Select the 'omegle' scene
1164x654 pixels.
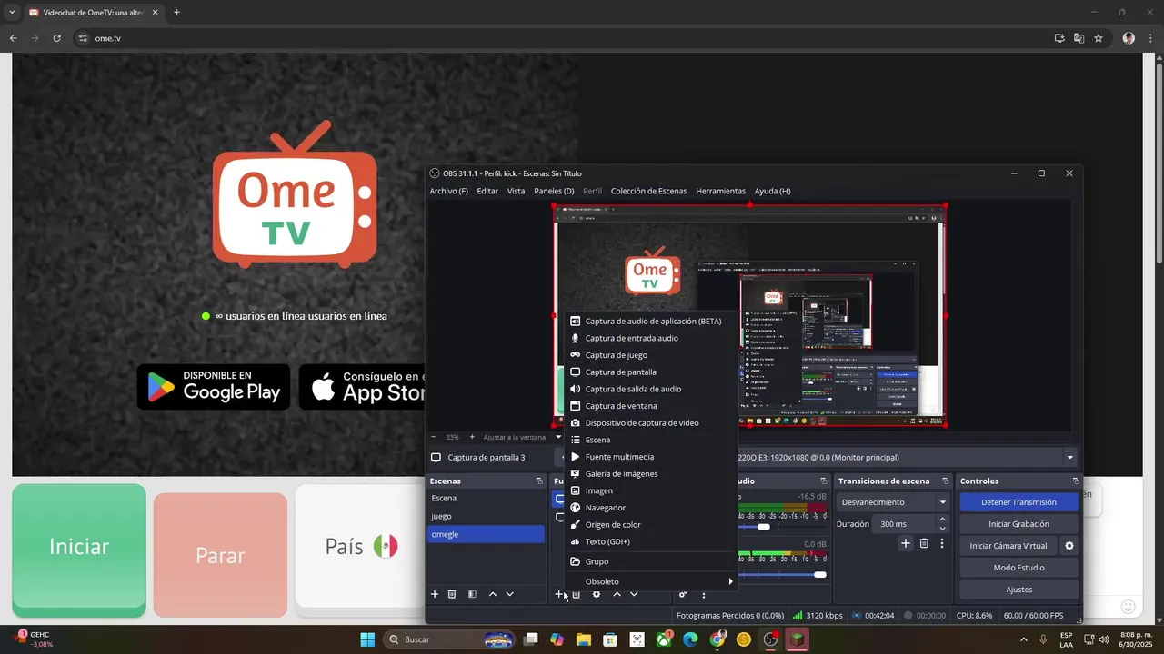pyautogui.click(x=486, y=534)
